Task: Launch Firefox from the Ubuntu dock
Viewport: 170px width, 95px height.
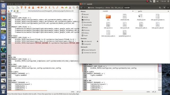Action: [3, 18]
